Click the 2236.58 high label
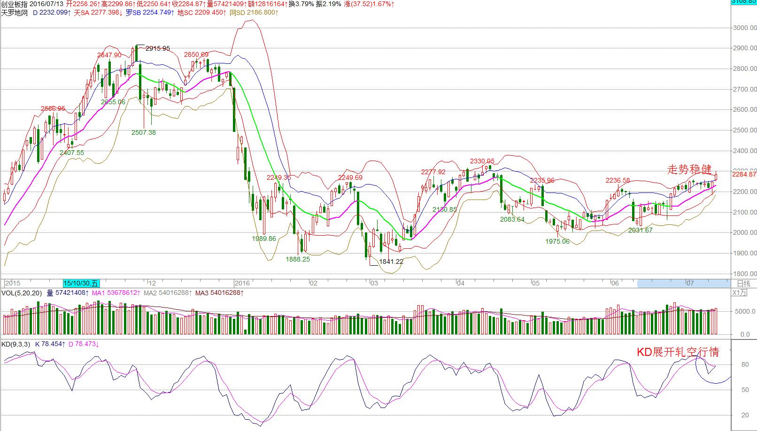 [x=618, y=180]
